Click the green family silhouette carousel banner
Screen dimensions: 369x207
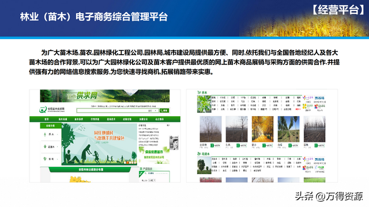click(x=99, y=144)
